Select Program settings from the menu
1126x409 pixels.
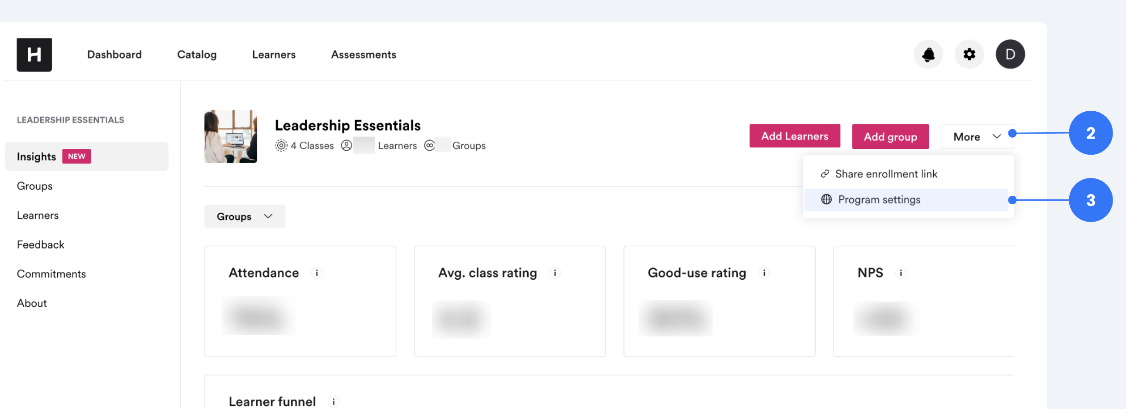point(906,200)
